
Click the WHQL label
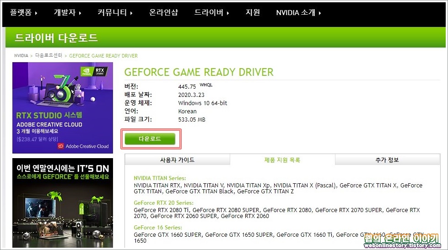click(206, 85)
